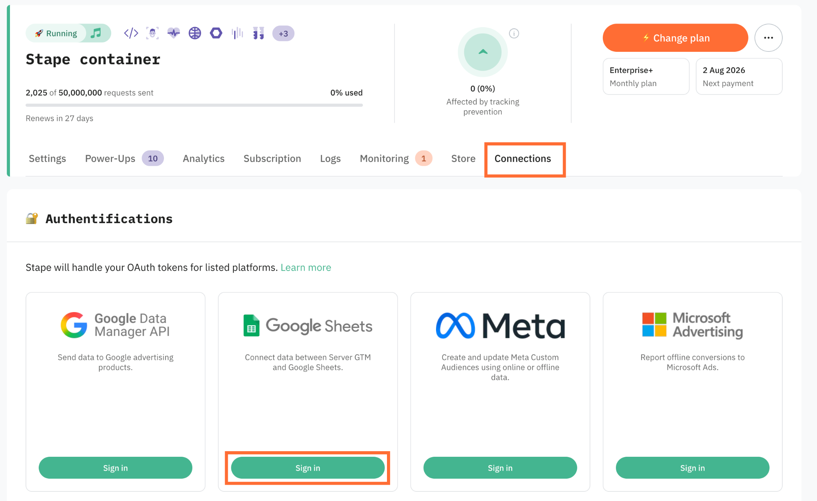The width and height of the screenshot is (817, 501).
Task: Click the info icon near tracking prevention
Action: click(x=514, y=33)
